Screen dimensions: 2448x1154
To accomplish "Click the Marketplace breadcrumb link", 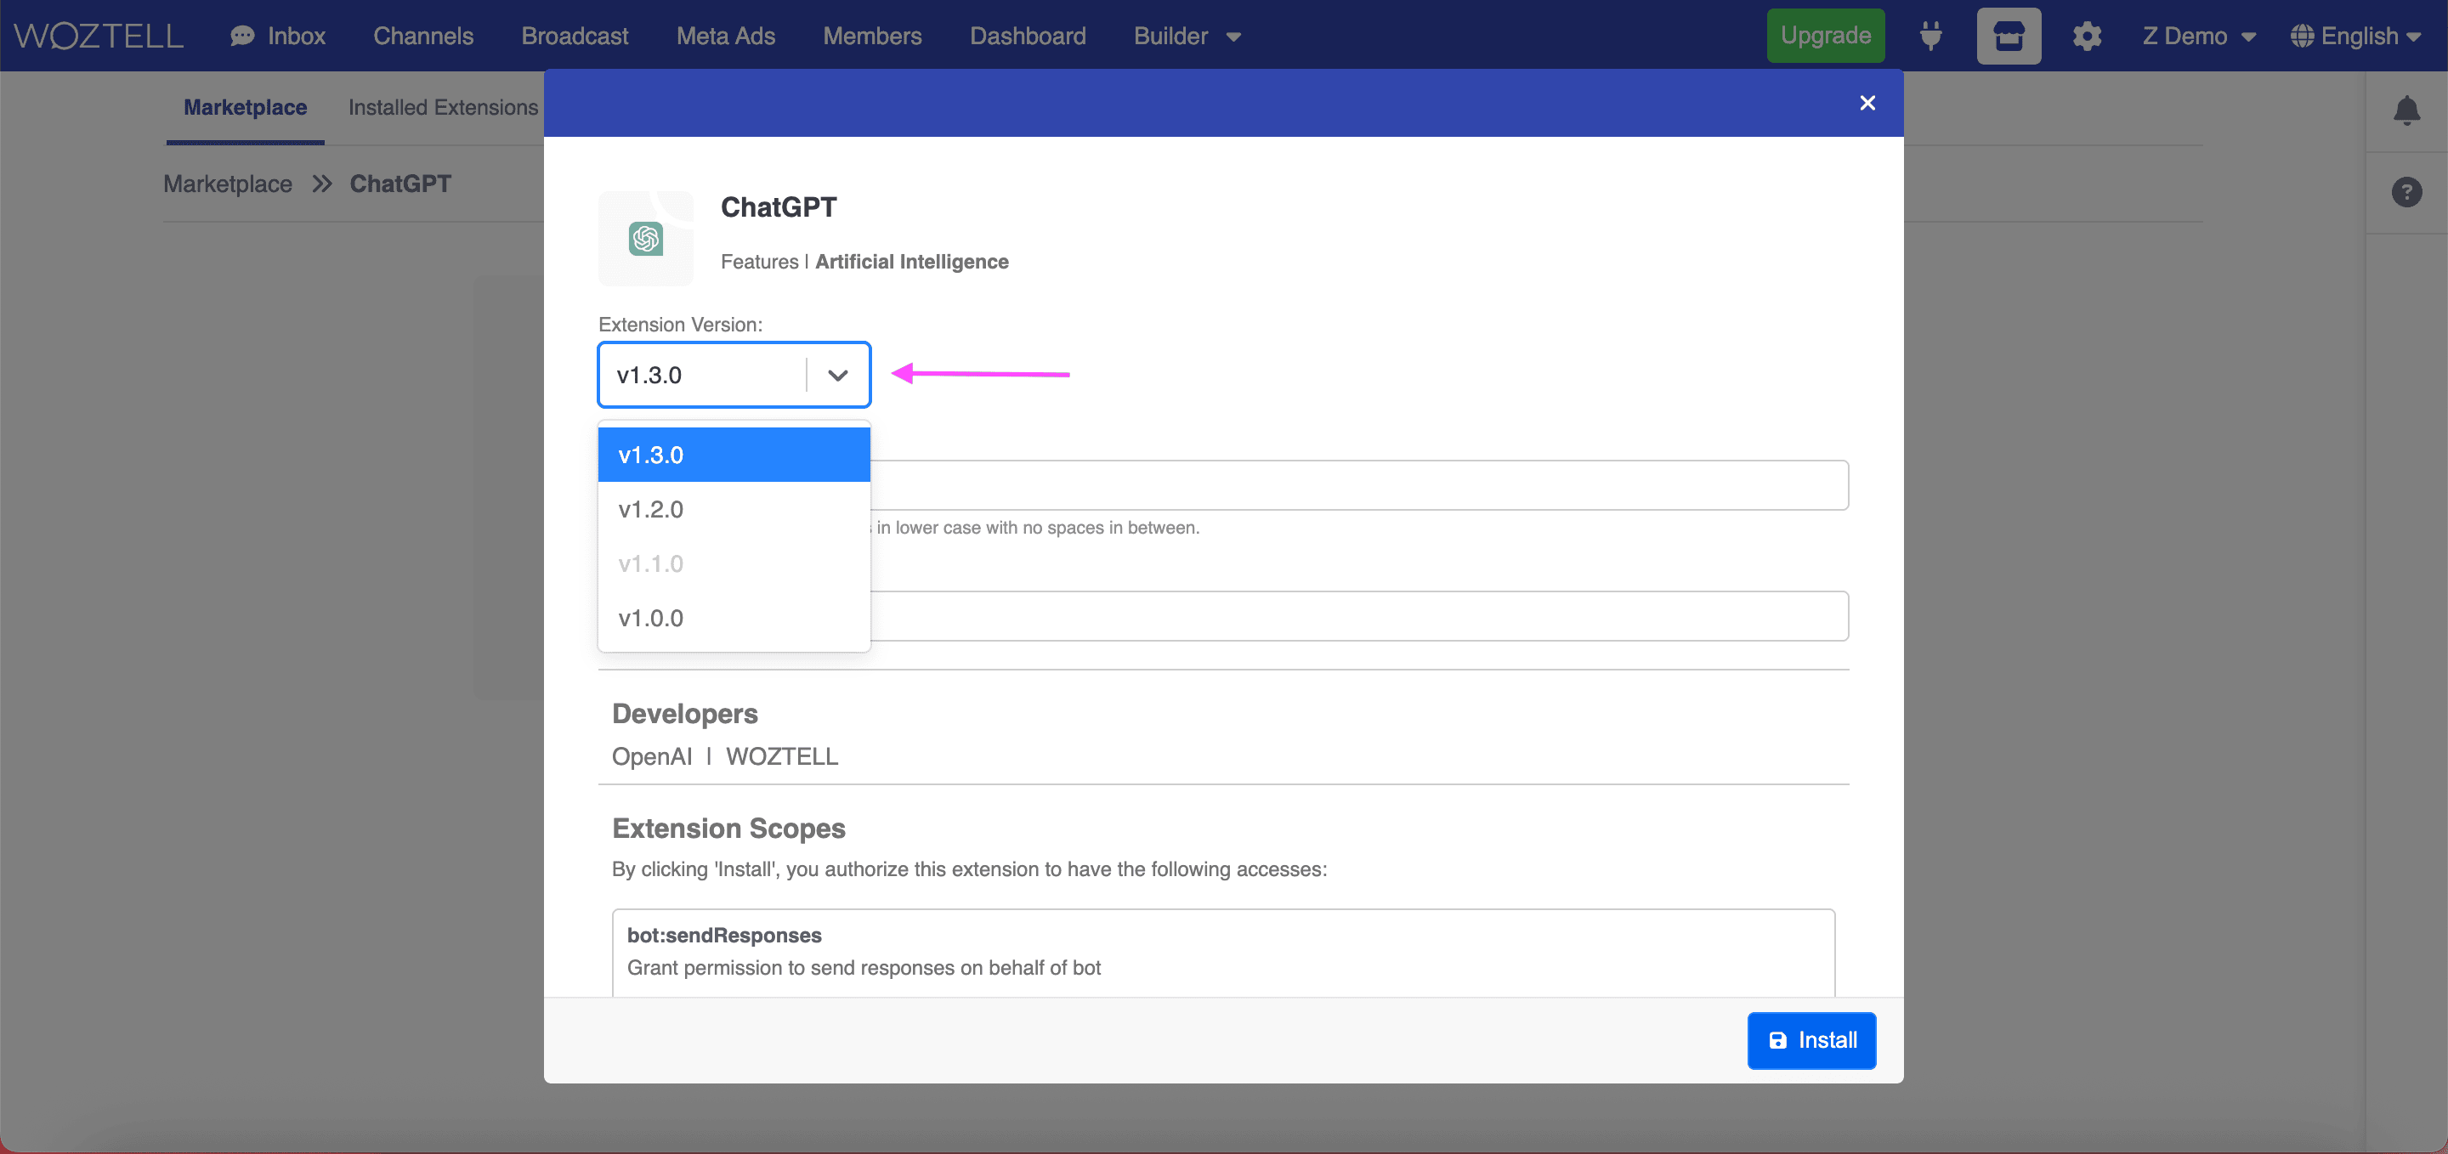I will click(227, 184).
